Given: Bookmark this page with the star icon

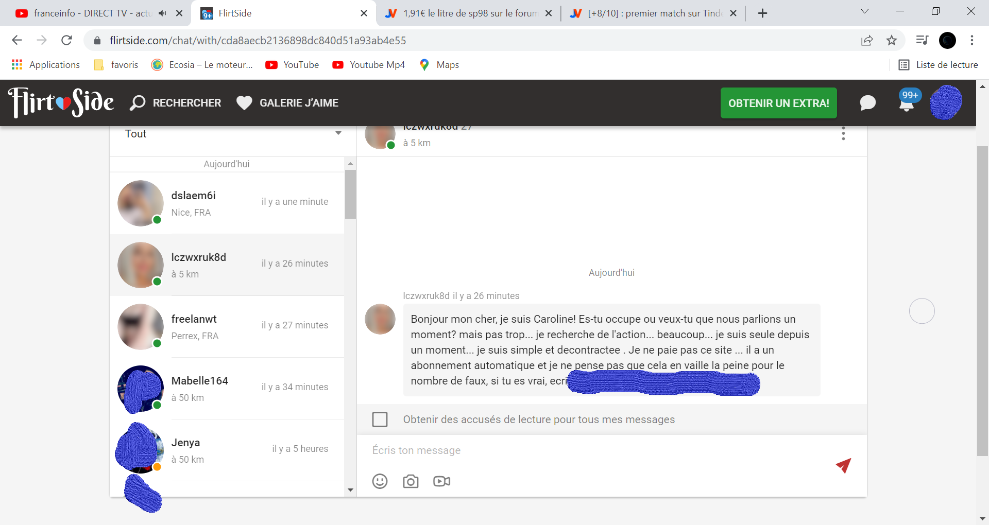Looking at the screenshot, I should pyautogui.click(x=892, y=40).
